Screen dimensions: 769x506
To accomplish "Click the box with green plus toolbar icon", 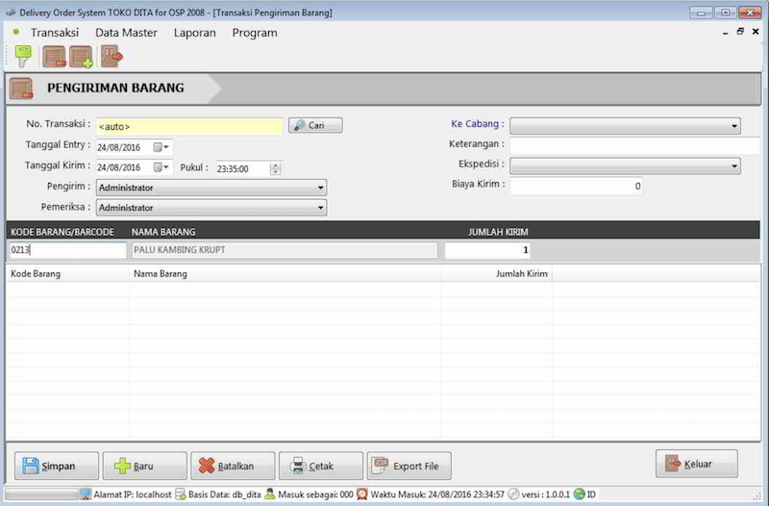I will [x=81, y=57].
